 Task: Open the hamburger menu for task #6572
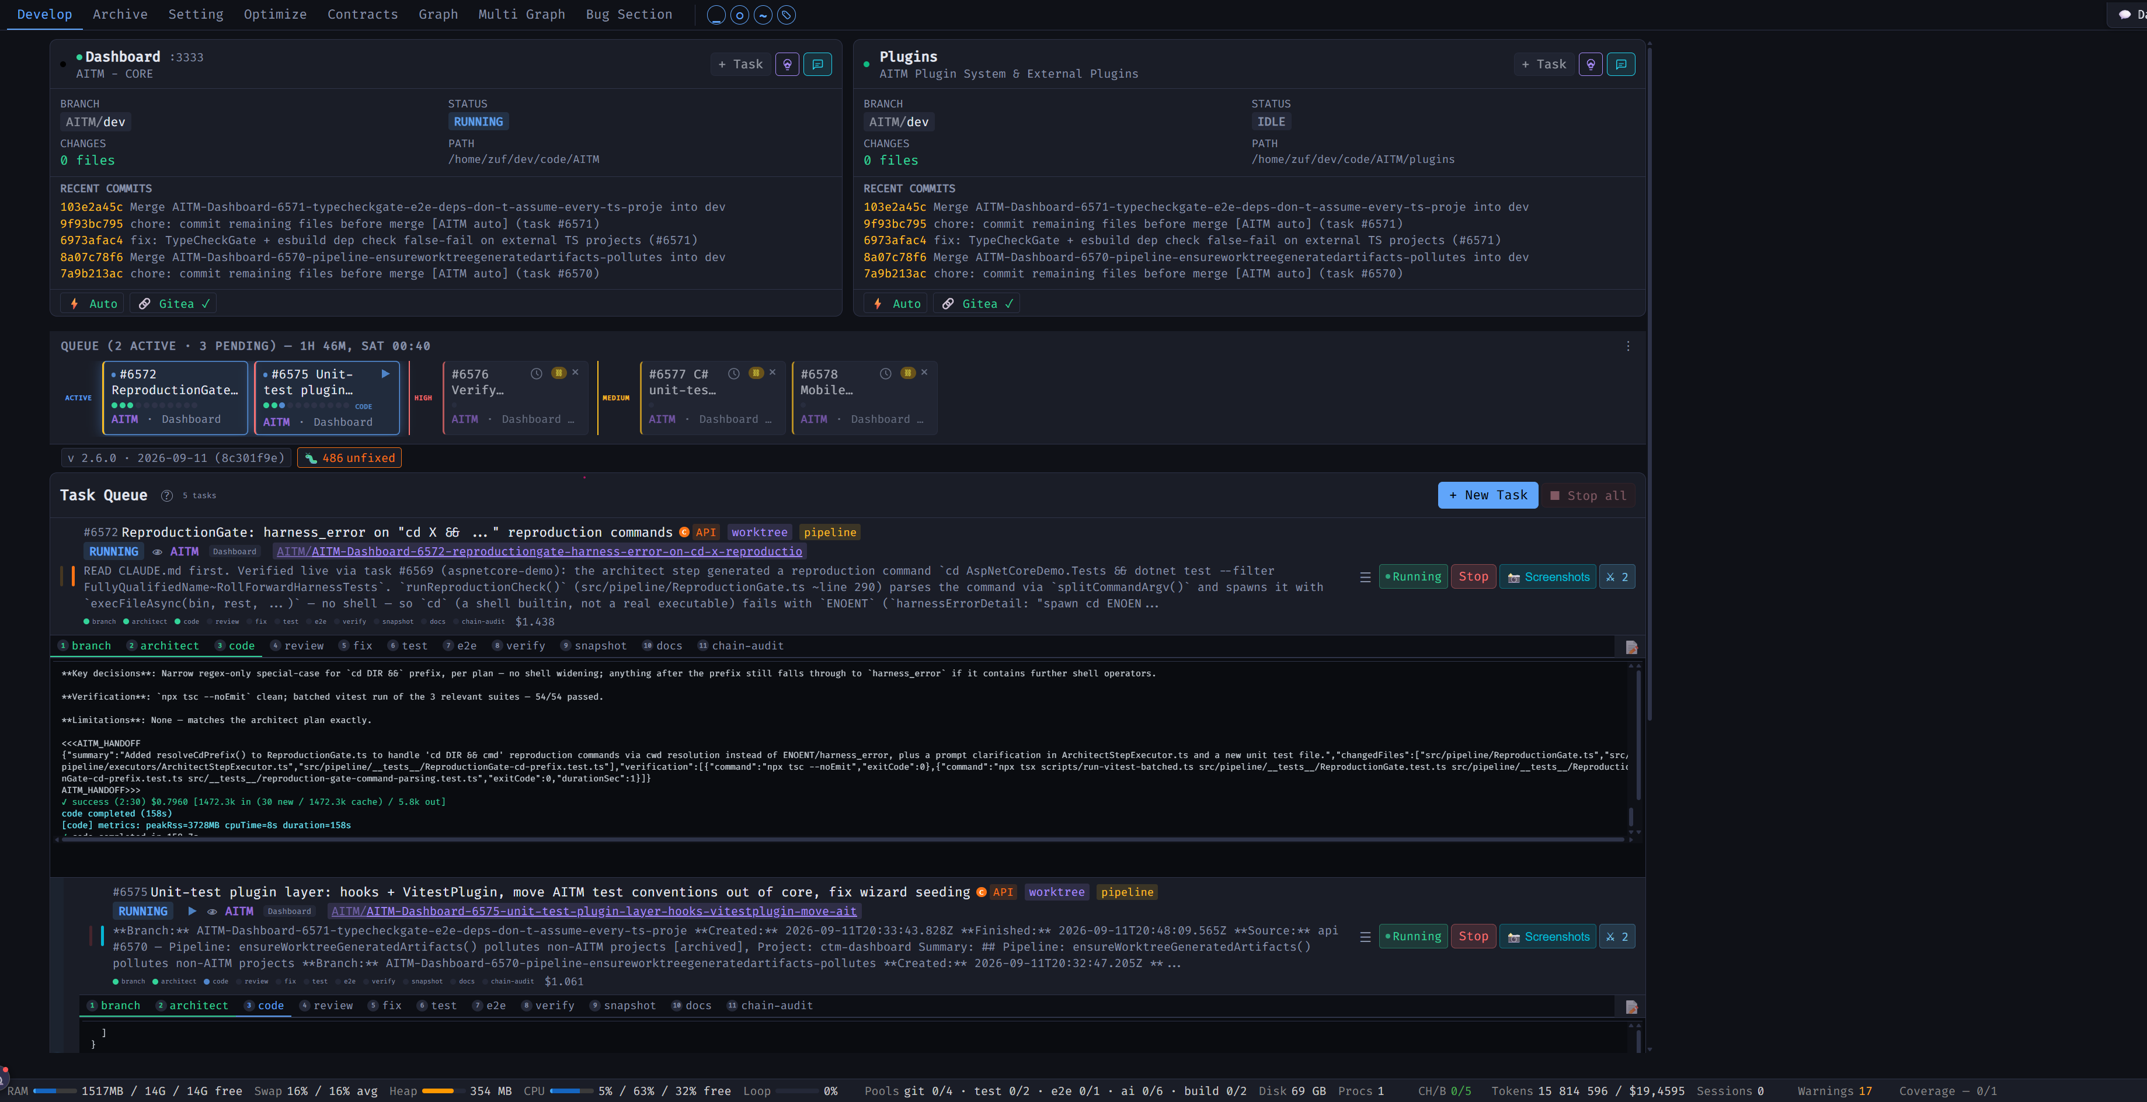pos(1365,577)
